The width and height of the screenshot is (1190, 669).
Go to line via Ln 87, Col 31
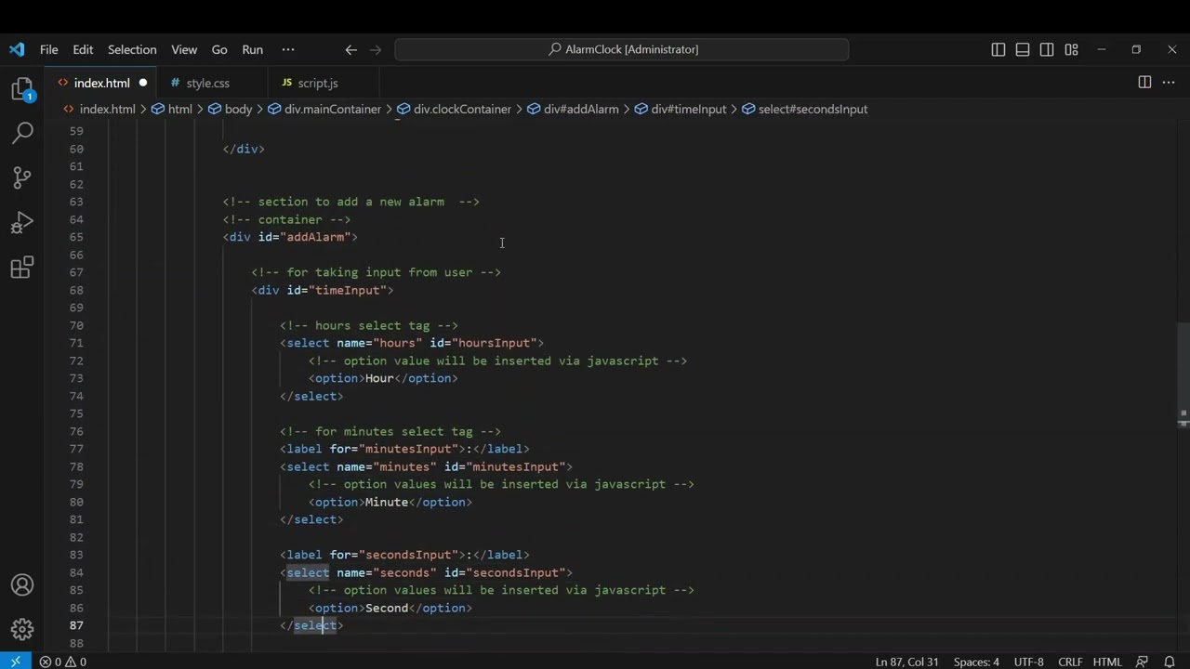[907, 662]
